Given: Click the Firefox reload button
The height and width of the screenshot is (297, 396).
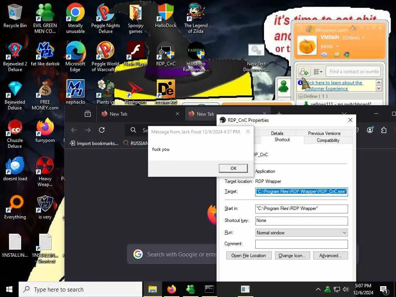Looking at the screenshot, I should click(102, 130).
